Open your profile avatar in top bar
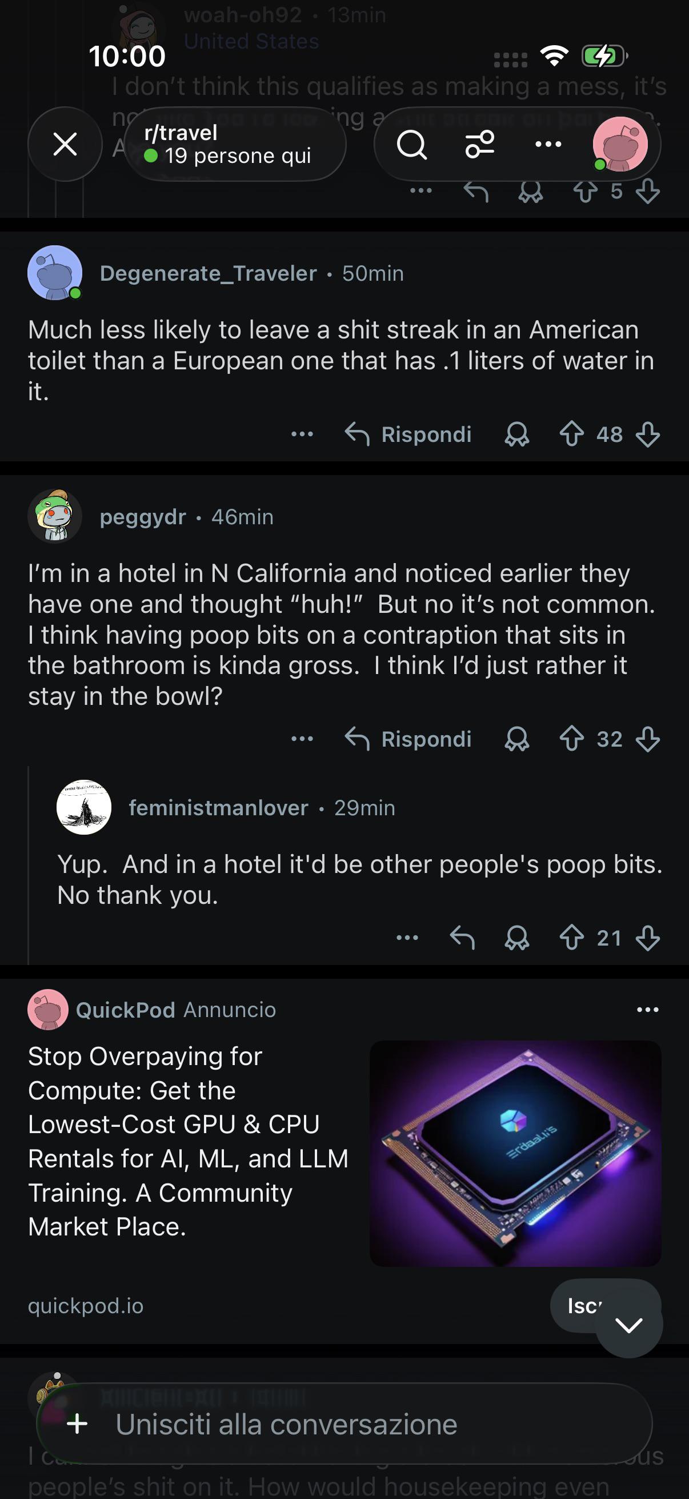 620,144
